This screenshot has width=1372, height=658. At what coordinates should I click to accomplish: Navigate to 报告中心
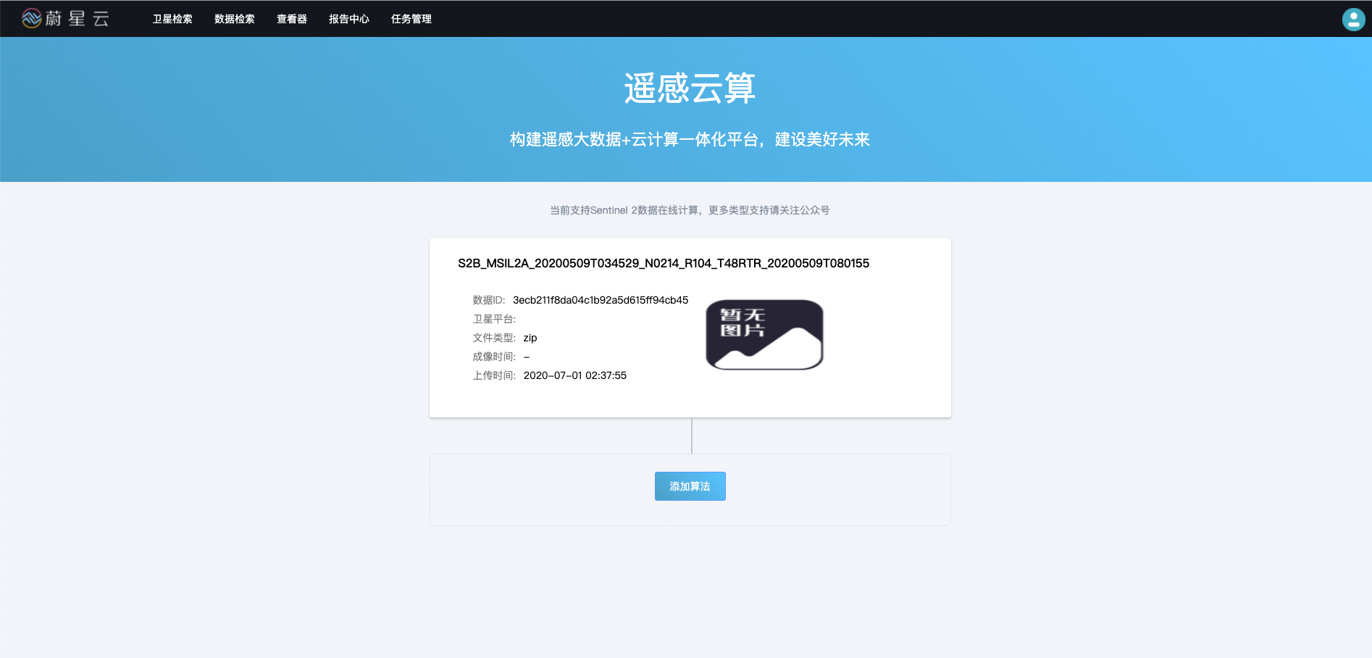[349, 19]
